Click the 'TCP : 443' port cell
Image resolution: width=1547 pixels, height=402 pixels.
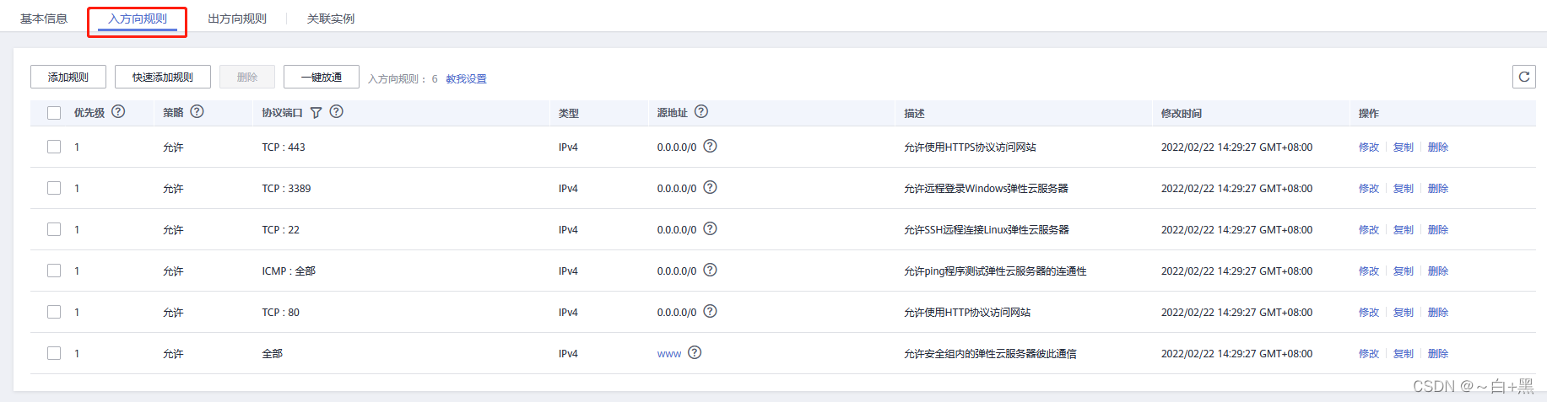[x=284, y=147]
